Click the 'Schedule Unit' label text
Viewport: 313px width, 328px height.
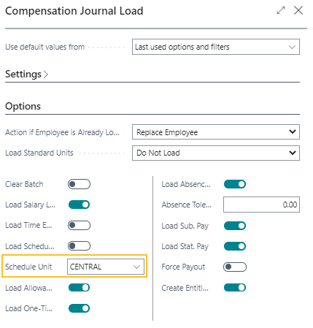28,267
